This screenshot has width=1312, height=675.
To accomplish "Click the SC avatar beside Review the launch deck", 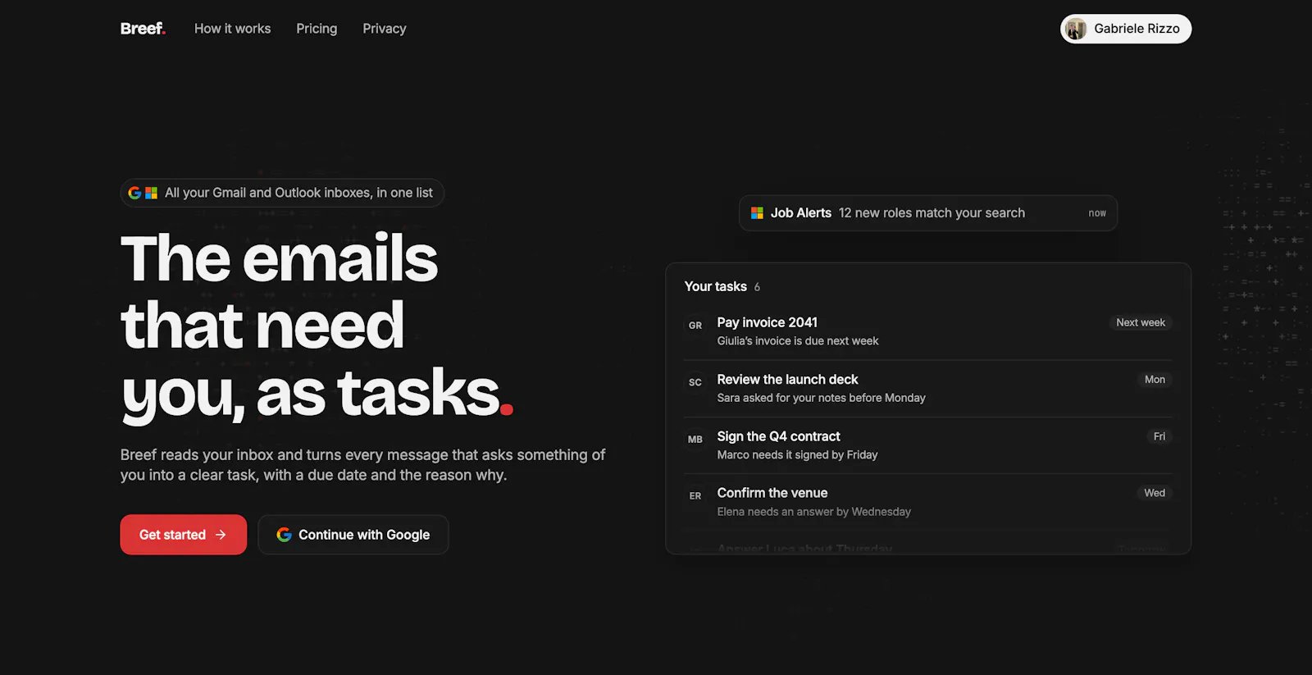I will tap(695, 382).
